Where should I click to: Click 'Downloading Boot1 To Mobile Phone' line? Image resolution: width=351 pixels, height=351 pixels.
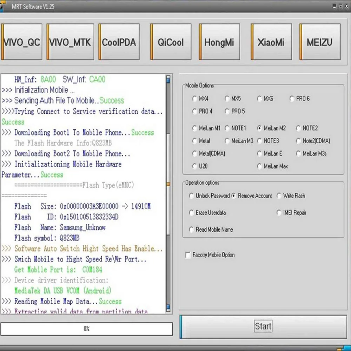coord(78,133)
